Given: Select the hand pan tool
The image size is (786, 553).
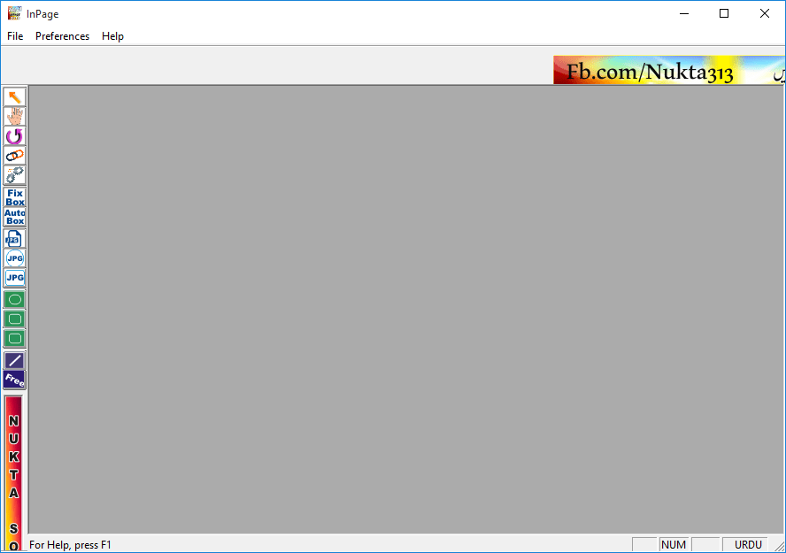Looking at the screenshot, I should point(15,116).
